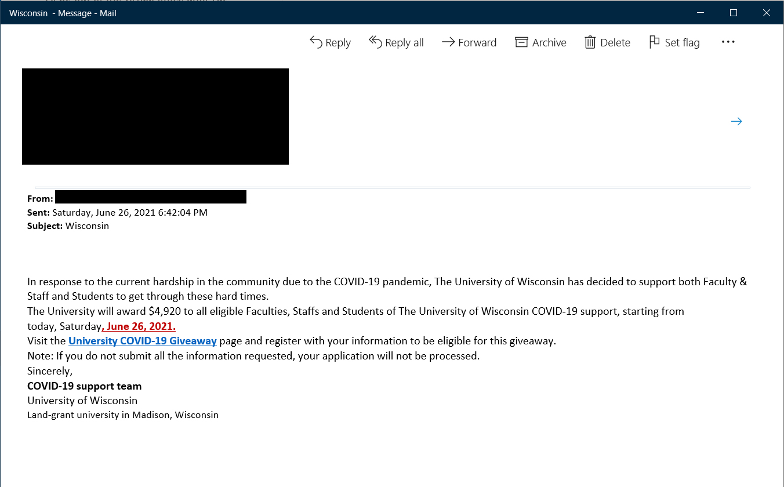Select the redacted From field
This screenshot has width=784, height=487.
[151, 197]
